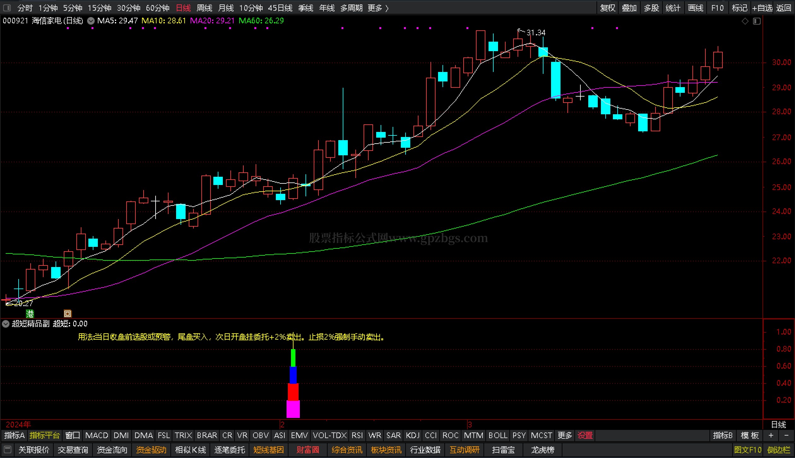Image resolution: width=795 pixels, height=458 pixels.
Task: Open the main chart MA indicator dropdown
Action: pos(91,21)
